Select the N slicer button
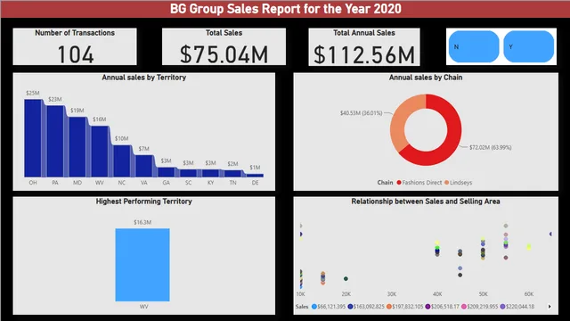 (474, 46)
